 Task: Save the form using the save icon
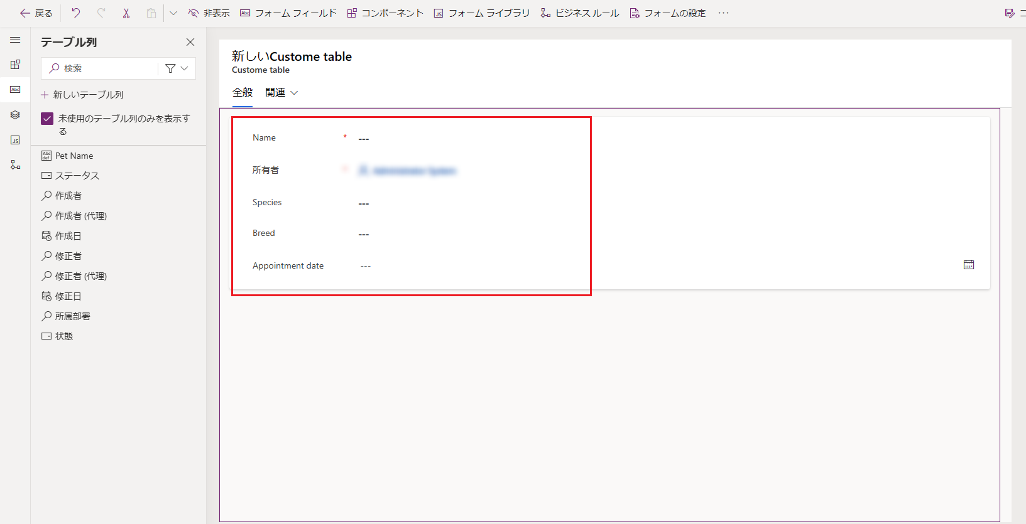click(x=1010, y=13)
